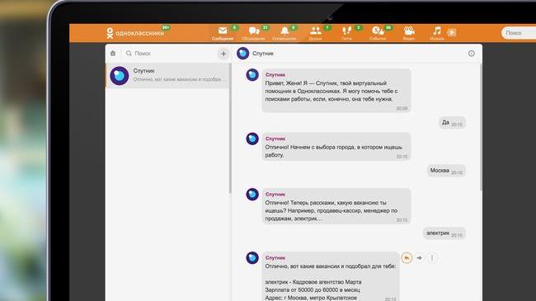
Task: Click Спутник avatar in chat header
Action: coord(242,54)
